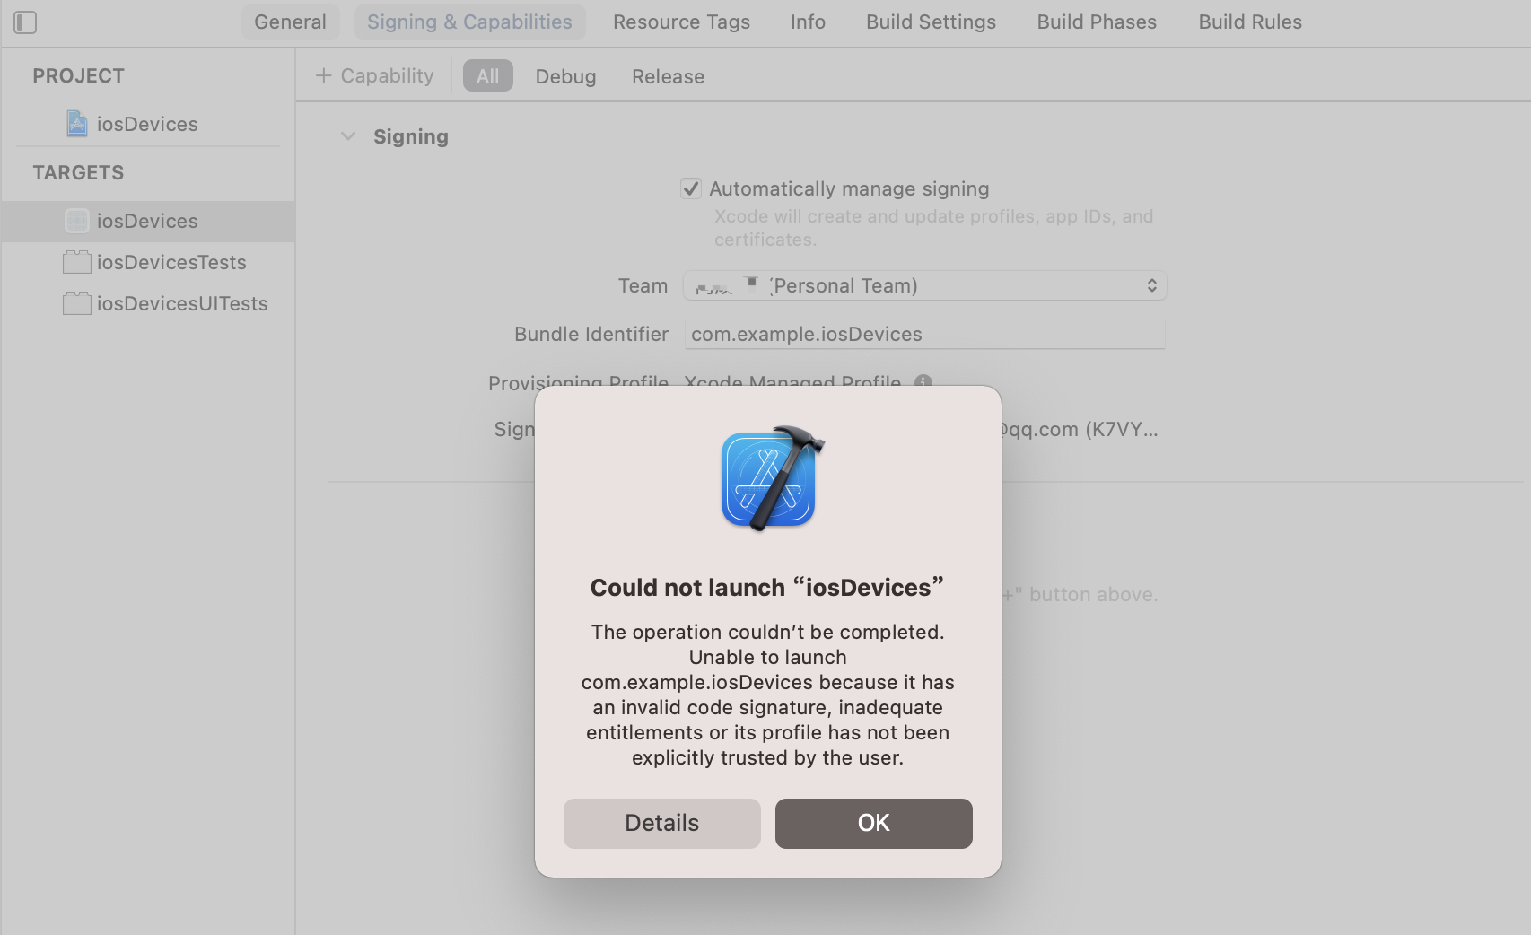1531x935 pixels.
Task: Open the Team dropdown menu
Action: click(x=925, y=285)
